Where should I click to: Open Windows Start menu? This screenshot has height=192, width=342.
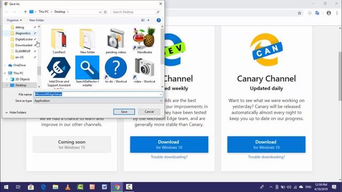click(x=6, y=187)
